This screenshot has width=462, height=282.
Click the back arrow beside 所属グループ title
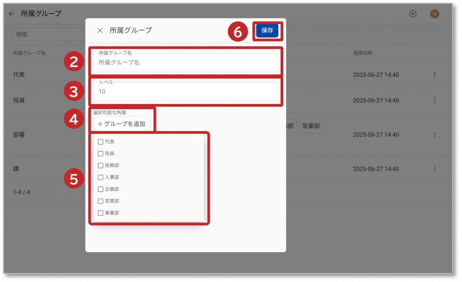12,14
